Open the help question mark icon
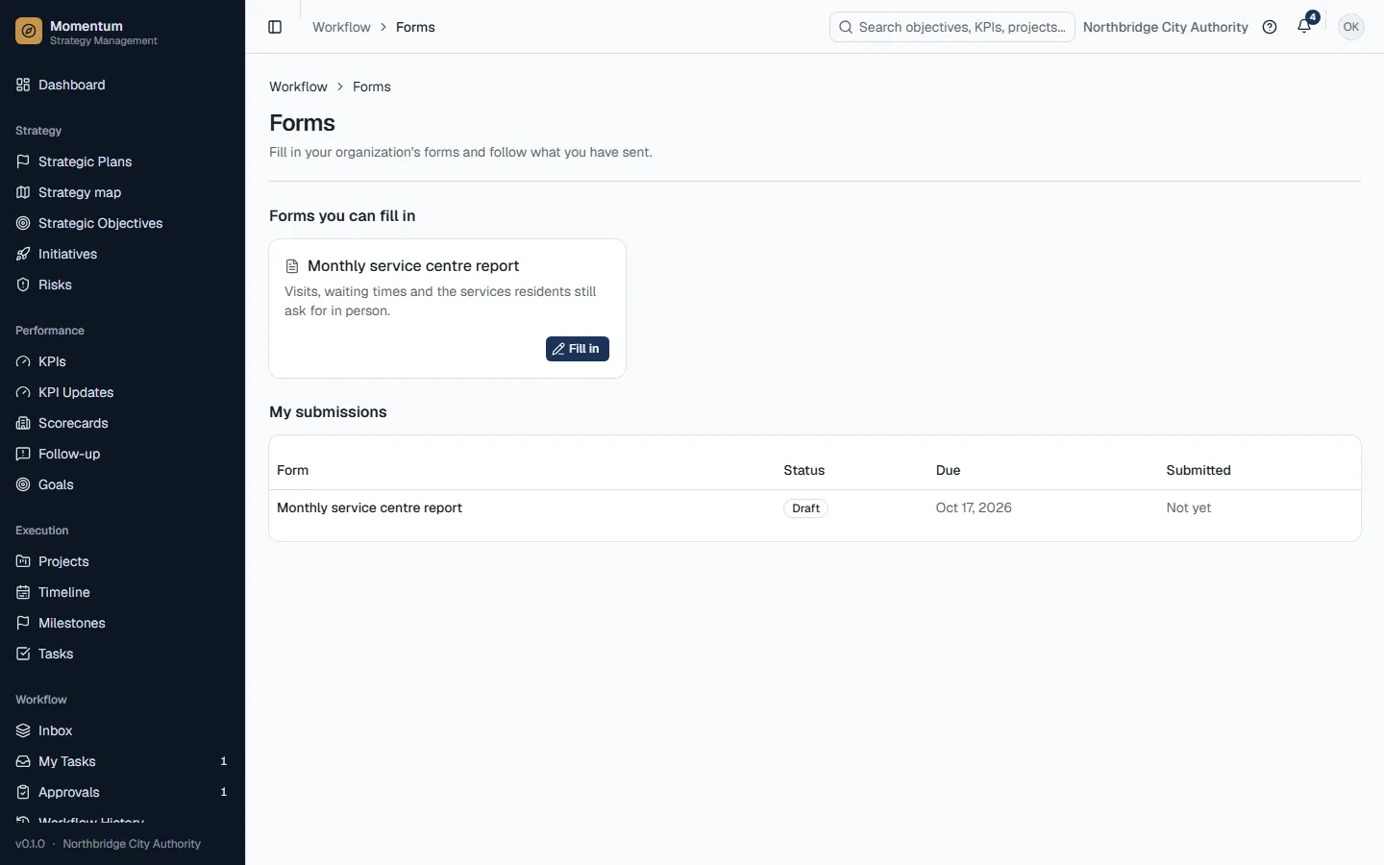 pos(1270,27)
